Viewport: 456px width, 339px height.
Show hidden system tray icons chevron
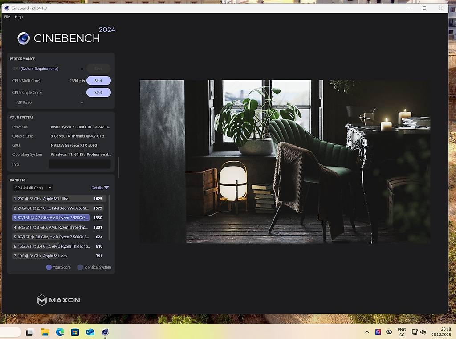pos(367,332)
